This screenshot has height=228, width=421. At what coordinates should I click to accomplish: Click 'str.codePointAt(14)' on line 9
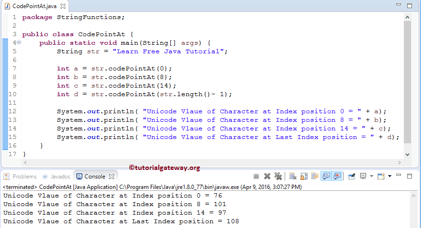pyautogui.click(x=132, y=86)
